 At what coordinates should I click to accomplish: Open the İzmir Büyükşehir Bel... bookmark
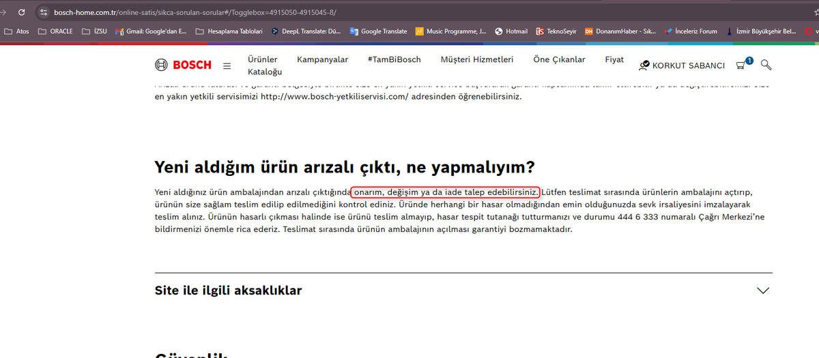coord(761,31)
